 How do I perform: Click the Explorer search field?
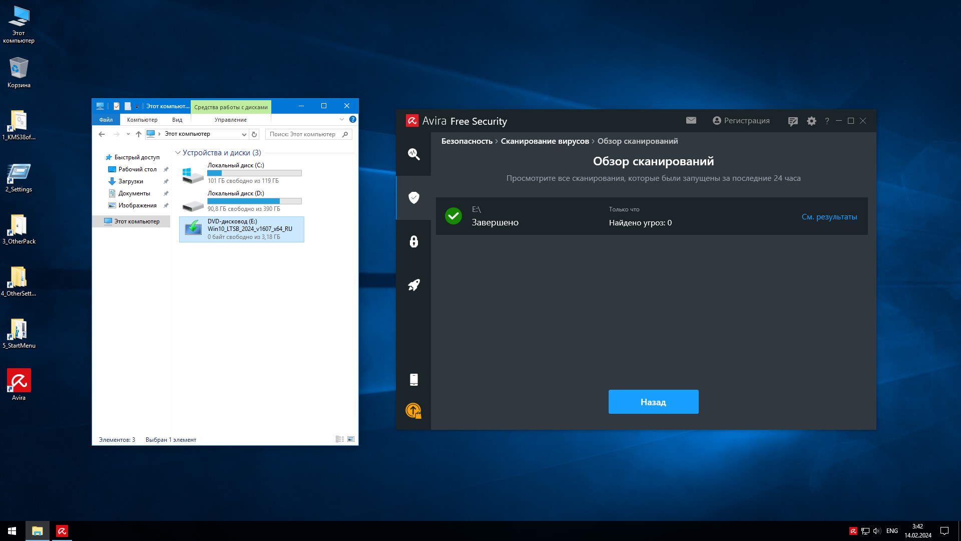pos(303,134)
